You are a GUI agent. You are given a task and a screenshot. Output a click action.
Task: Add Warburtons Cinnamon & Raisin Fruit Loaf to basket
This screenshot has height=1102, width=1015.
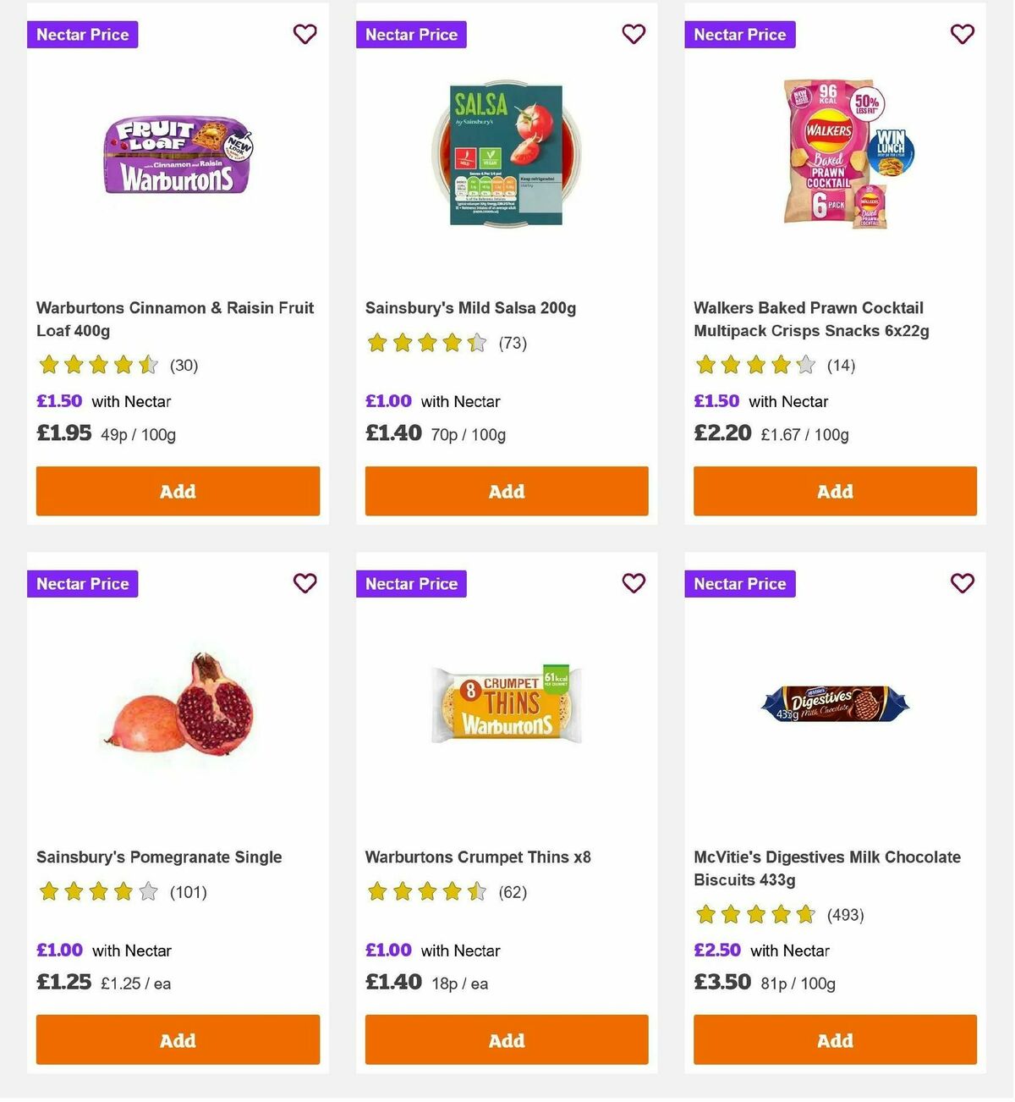178,491
